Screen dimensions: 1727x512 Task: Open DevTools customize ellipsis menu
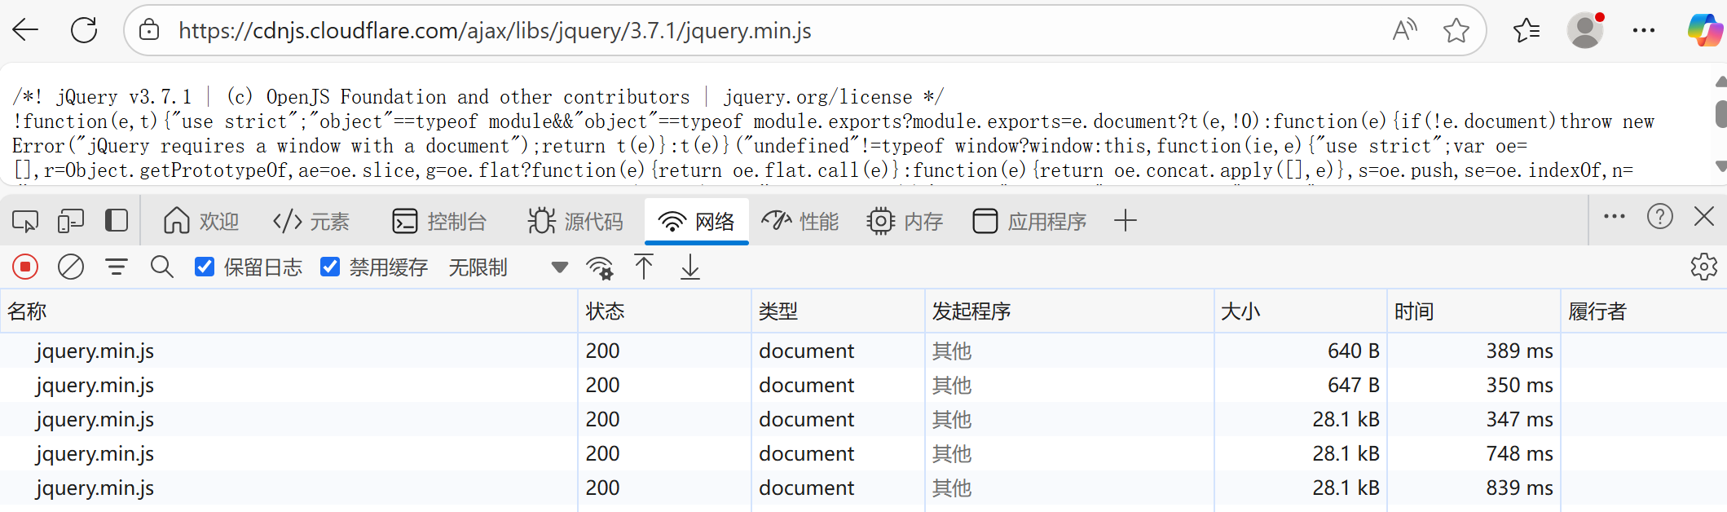1614,217
